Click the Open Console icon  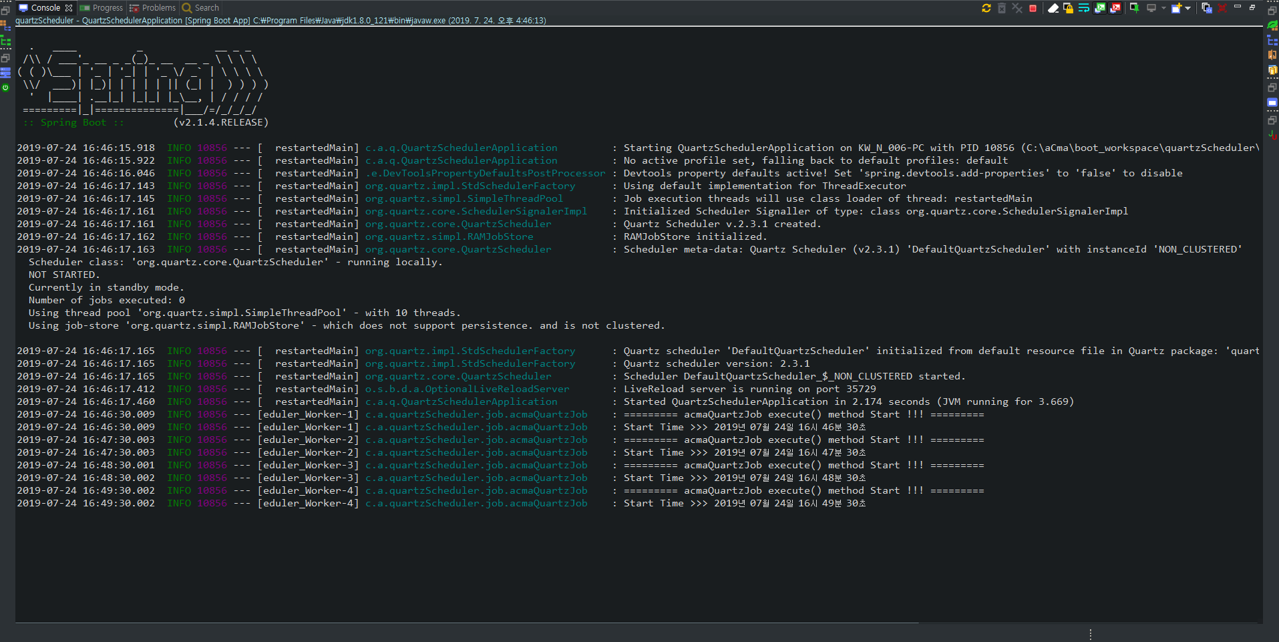coord(1177,8)
